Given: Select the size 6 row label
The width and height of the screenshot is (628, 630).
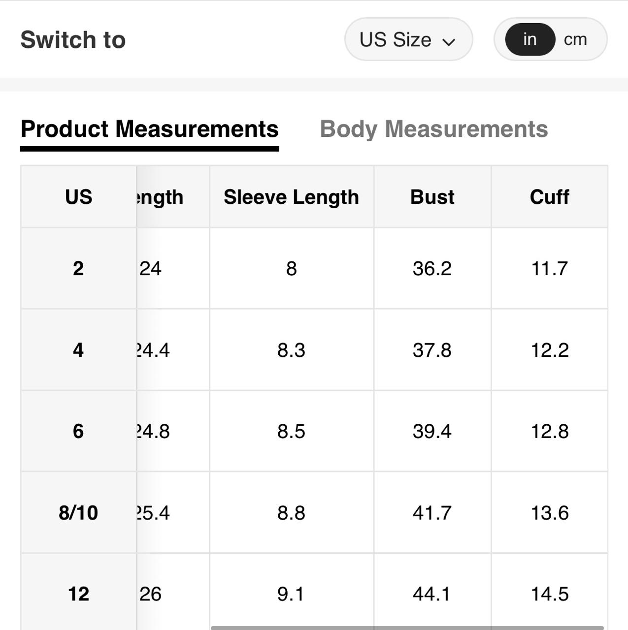Looking at the screenshot, I should tap(78, 431).
